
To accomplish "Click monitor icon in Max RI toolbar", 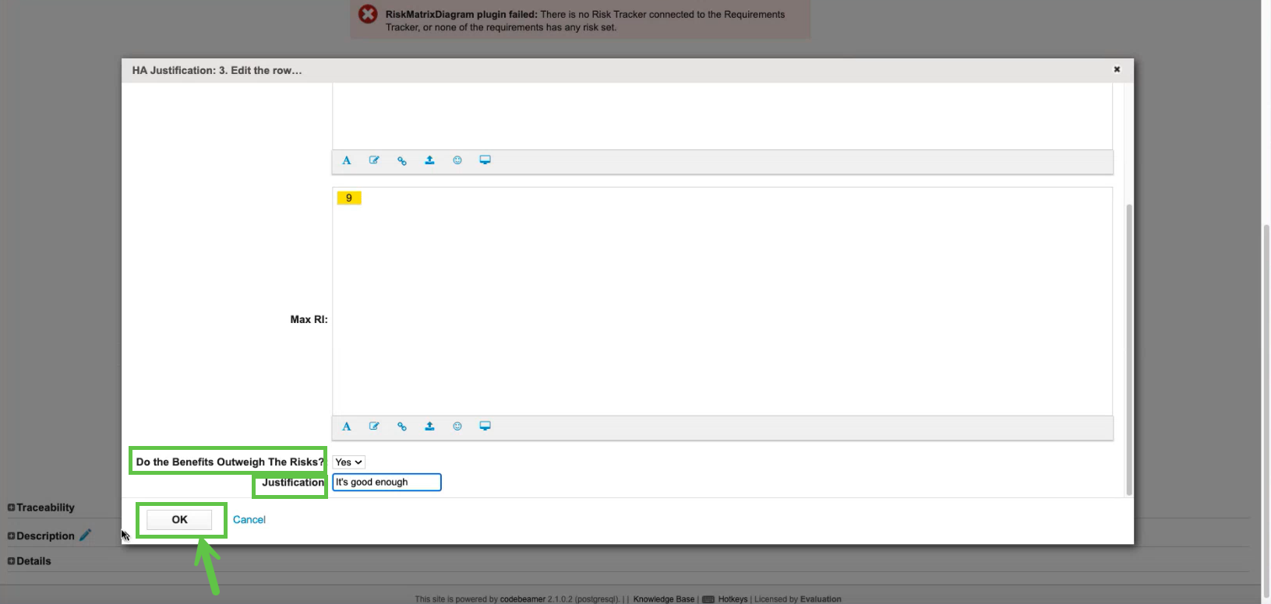I will point(485,427).
